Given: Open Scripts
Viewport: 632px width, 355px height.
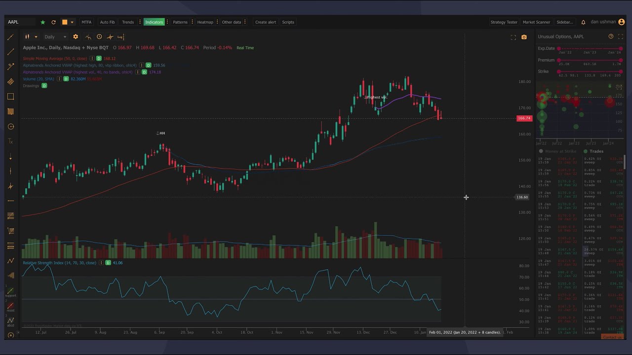Looking at the screenshot, I should coord(288,22).
